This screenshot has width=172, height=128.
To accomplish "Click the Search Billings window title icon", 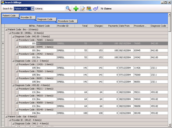I will pyautogui.click(x=3, y=2).
